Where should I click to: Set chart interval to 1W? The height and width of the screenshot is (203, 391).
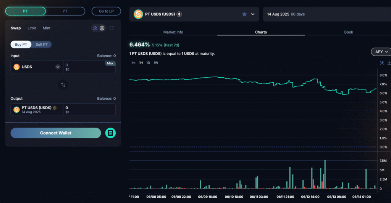[x=156, y=63]
